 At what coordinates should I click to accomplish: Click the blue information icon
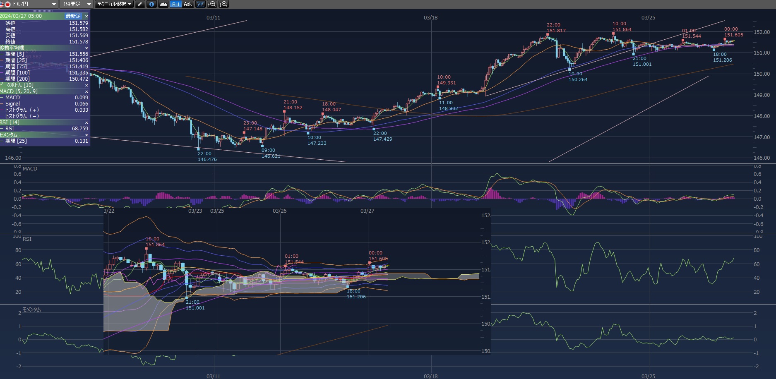click(151, 4)
